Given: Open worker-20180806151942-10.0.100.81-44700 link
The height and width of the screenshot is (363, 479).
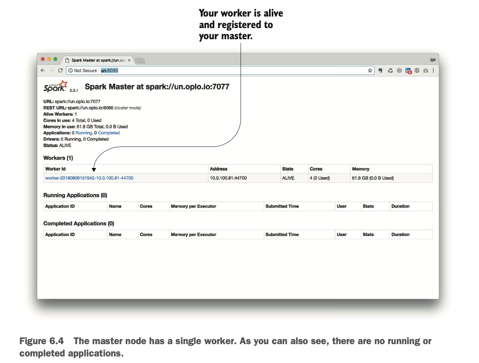Looking at the screenshot, I should coord(89,178).
